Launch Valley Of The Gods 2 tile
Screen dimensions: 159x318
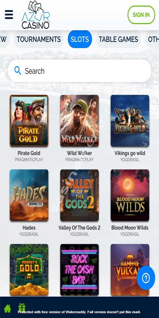tap(79, 195)
